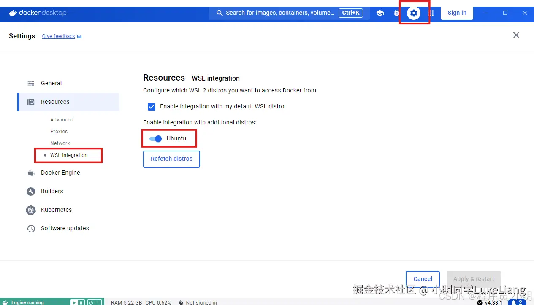Open the engine more options dots
This screenshot has height=305, width=534.
pos(98,302)
